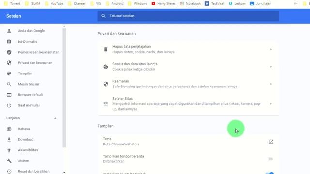This screenshot has height=174, width=310.
Task: Open the Torrent bookmark folder
Action: 12,3
